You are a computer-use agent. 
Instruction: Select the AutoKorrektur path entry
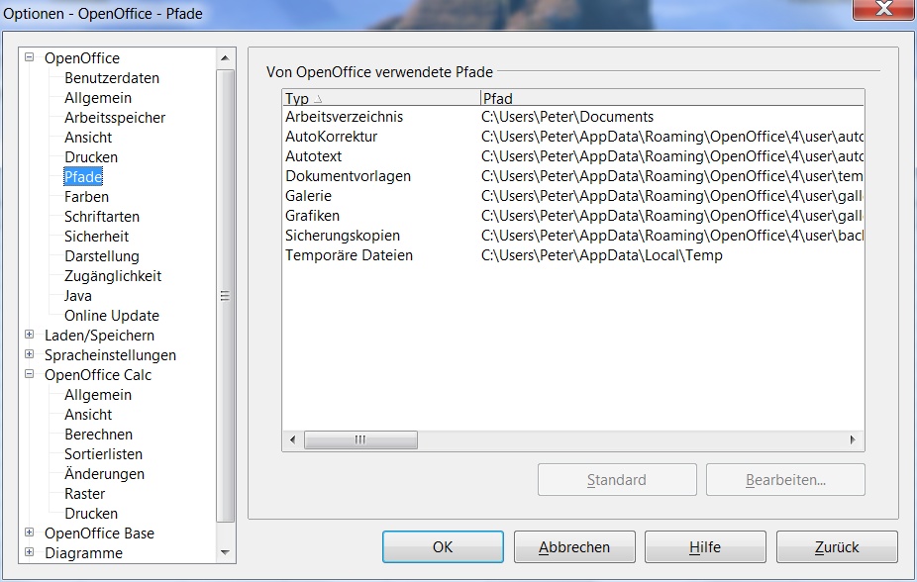(572, 137)
